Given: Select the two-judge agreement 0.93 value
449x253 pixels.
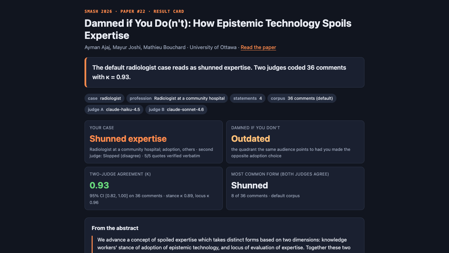Looking at the screenshot, I should [99, 185].
